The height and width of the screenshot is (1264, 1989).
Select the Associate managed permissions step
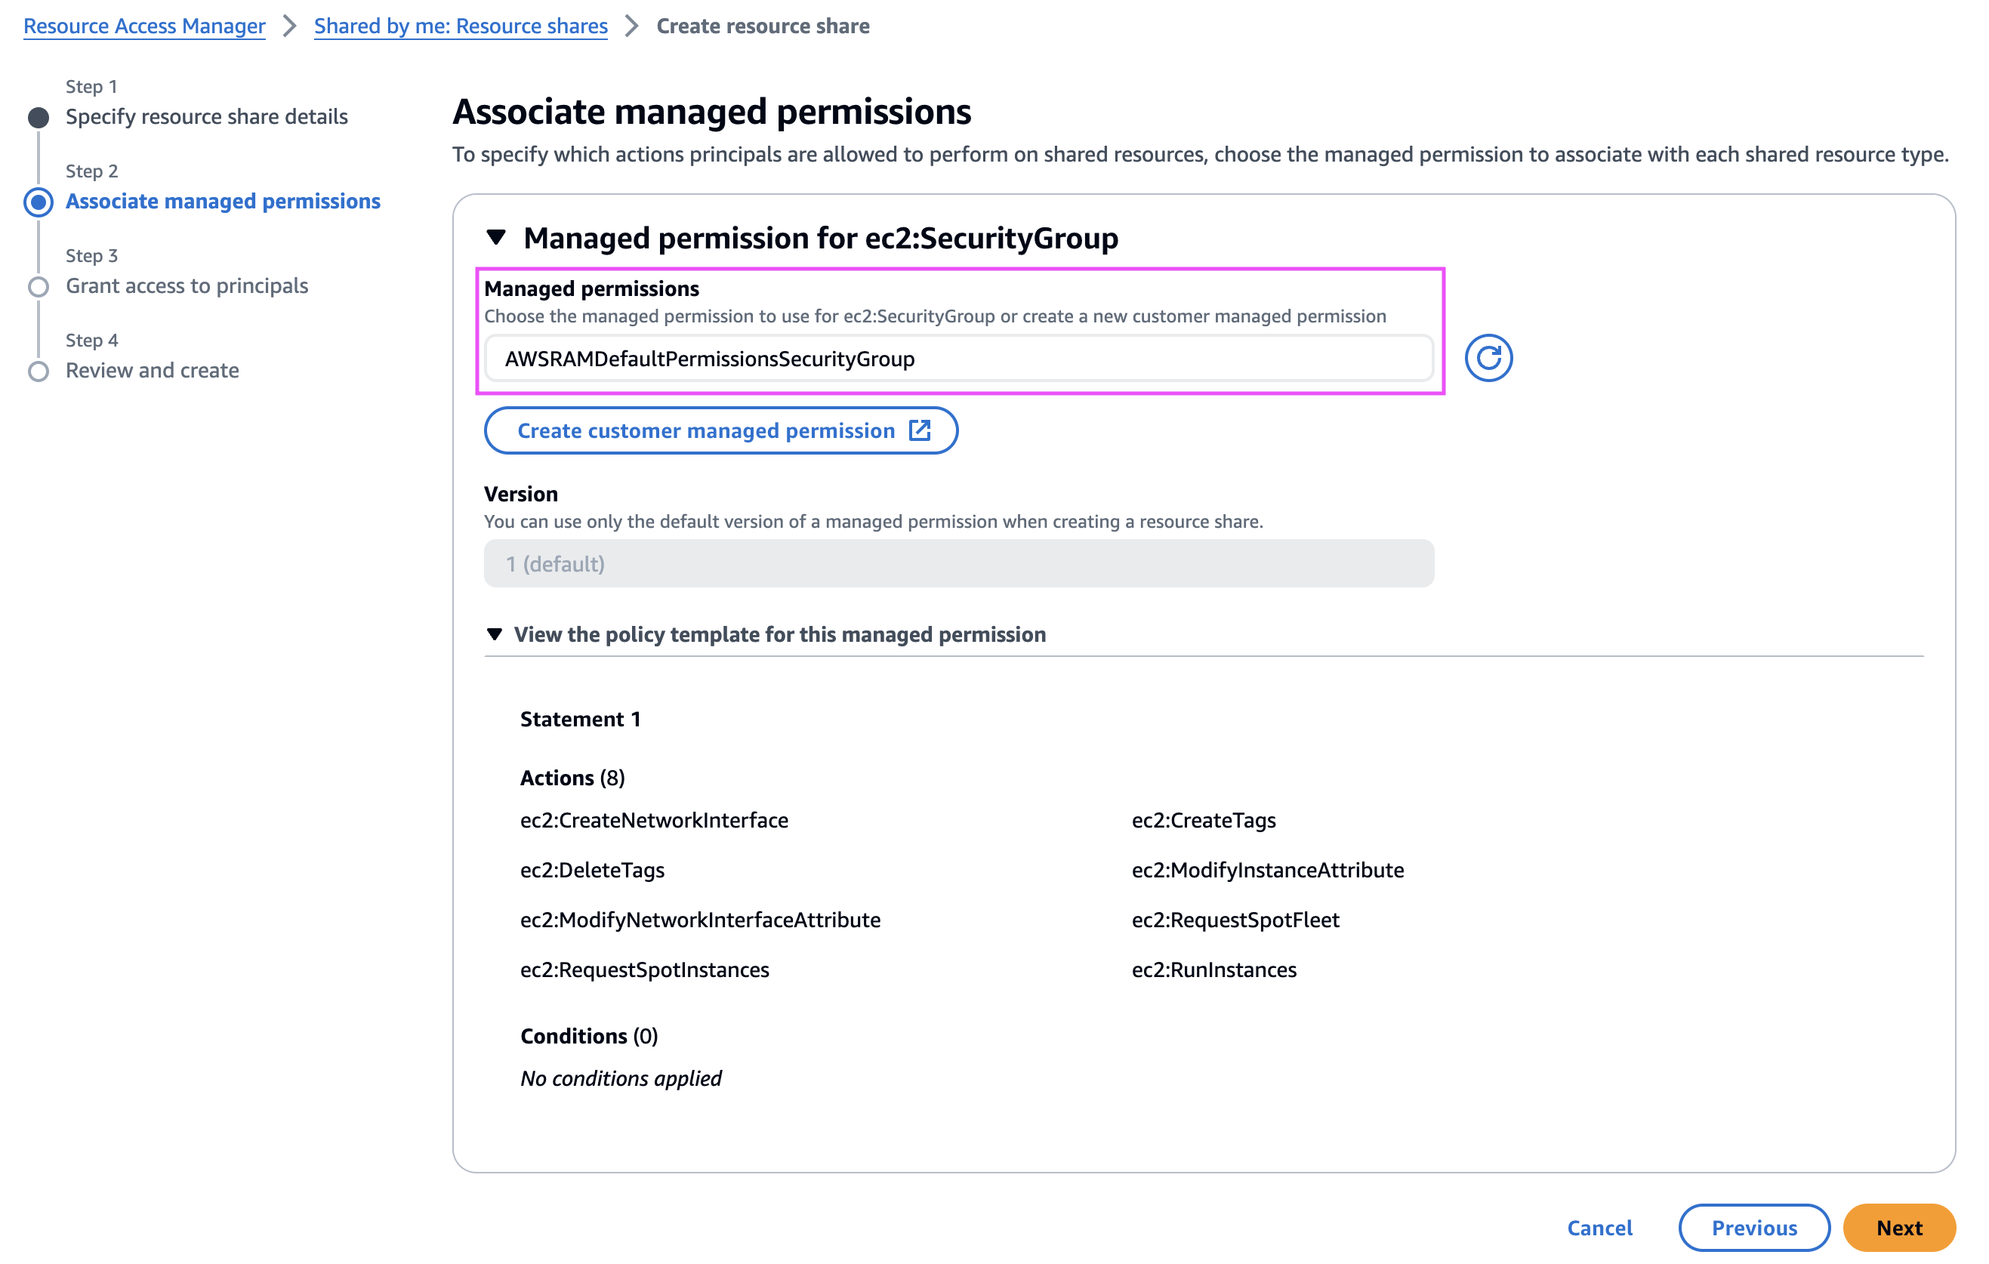[x=223, y=201]
